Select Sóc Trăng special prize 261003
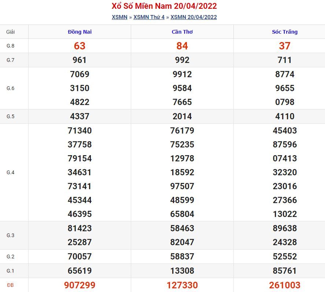The image size is (325, 292). (285, 285)
